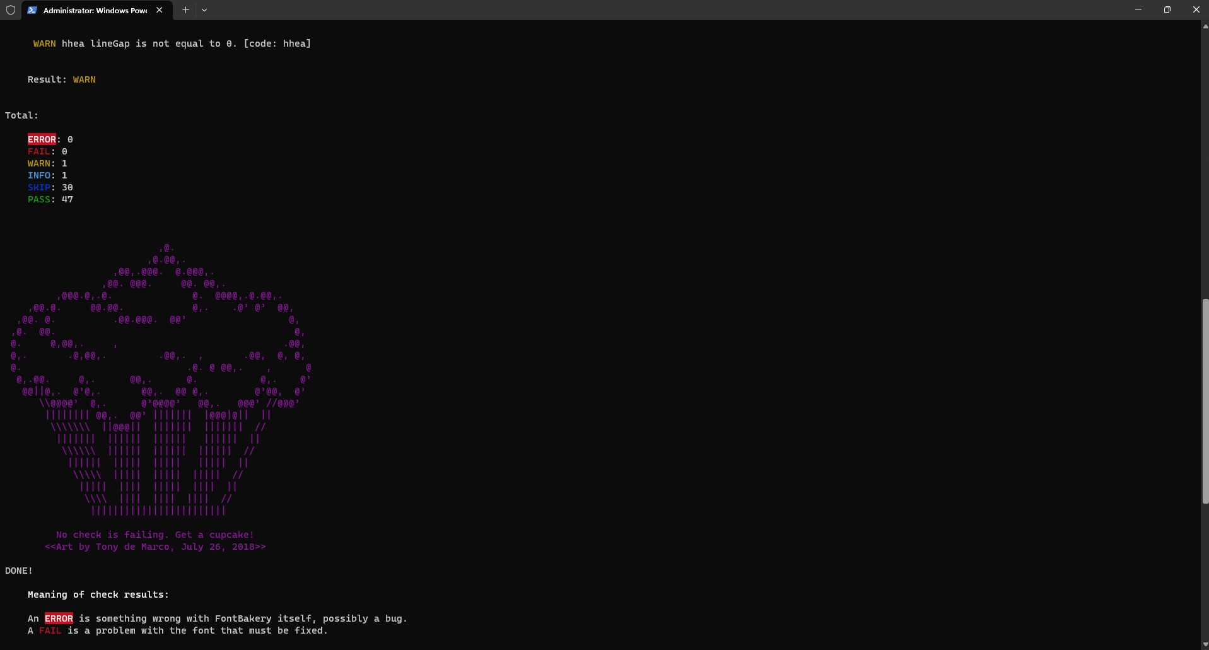1209x650 pixels.
Task: Restore down the terminal window
Action: (1167, 9)
